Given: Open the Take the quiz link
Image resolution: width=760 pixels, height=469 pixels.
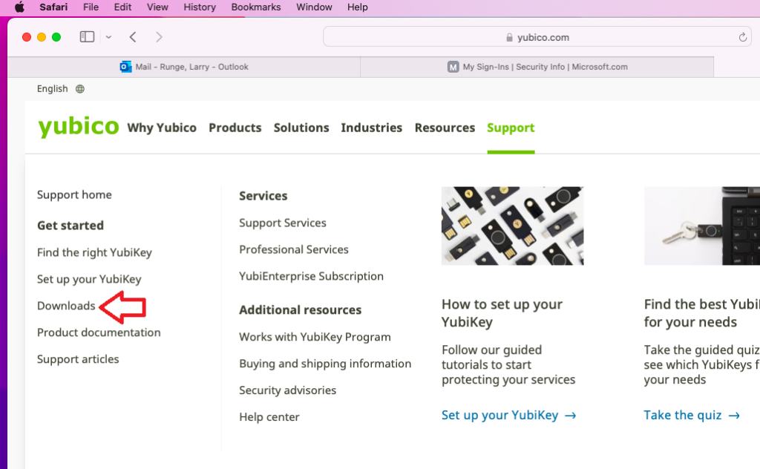Looking at the screenshot, I should [x=691, y=415].
